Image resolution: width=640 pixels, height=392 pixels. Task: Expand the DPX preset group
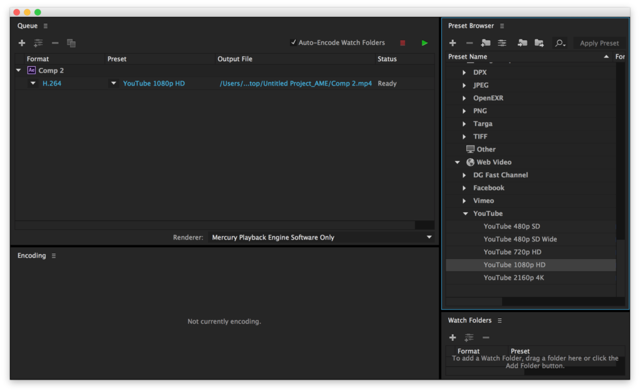tap(464, 72)
